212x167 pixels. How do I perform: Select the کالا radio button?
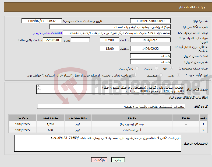pos(171,68)
